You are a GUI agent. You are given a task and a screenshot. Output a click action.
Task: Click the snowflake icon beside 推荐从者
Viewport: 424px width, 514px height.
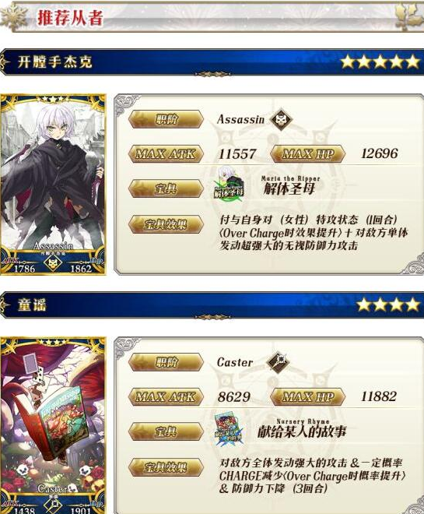tap(14, 16)
